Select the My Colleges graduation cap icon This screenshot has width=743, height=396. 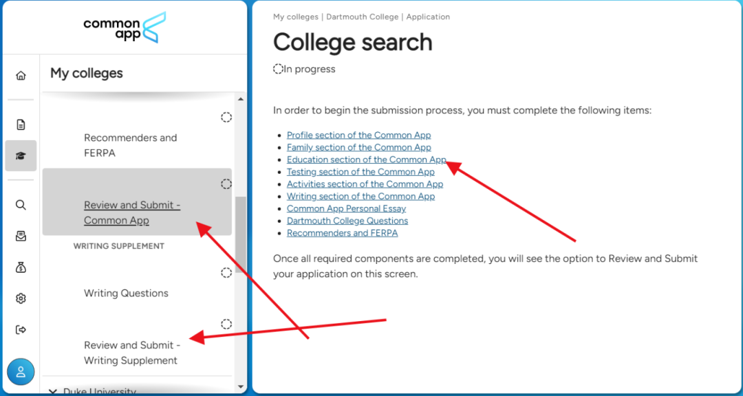pyautogui.click(x=21, y=155)
